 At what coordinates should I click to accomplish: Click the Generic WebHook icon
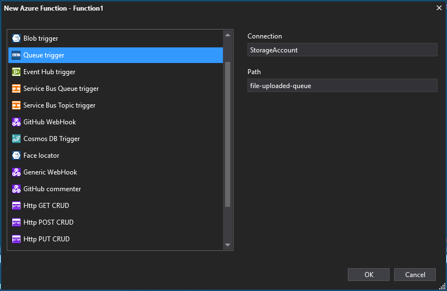coord(16,172)
